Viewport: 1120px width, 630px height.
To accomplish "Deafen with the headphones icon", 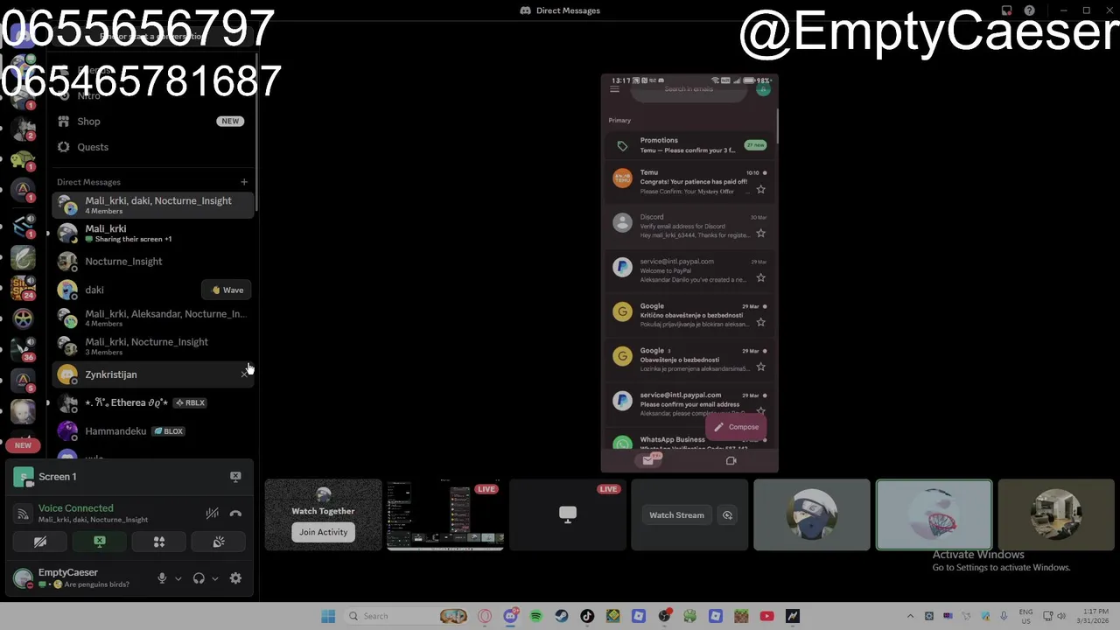I will (199, 578).
